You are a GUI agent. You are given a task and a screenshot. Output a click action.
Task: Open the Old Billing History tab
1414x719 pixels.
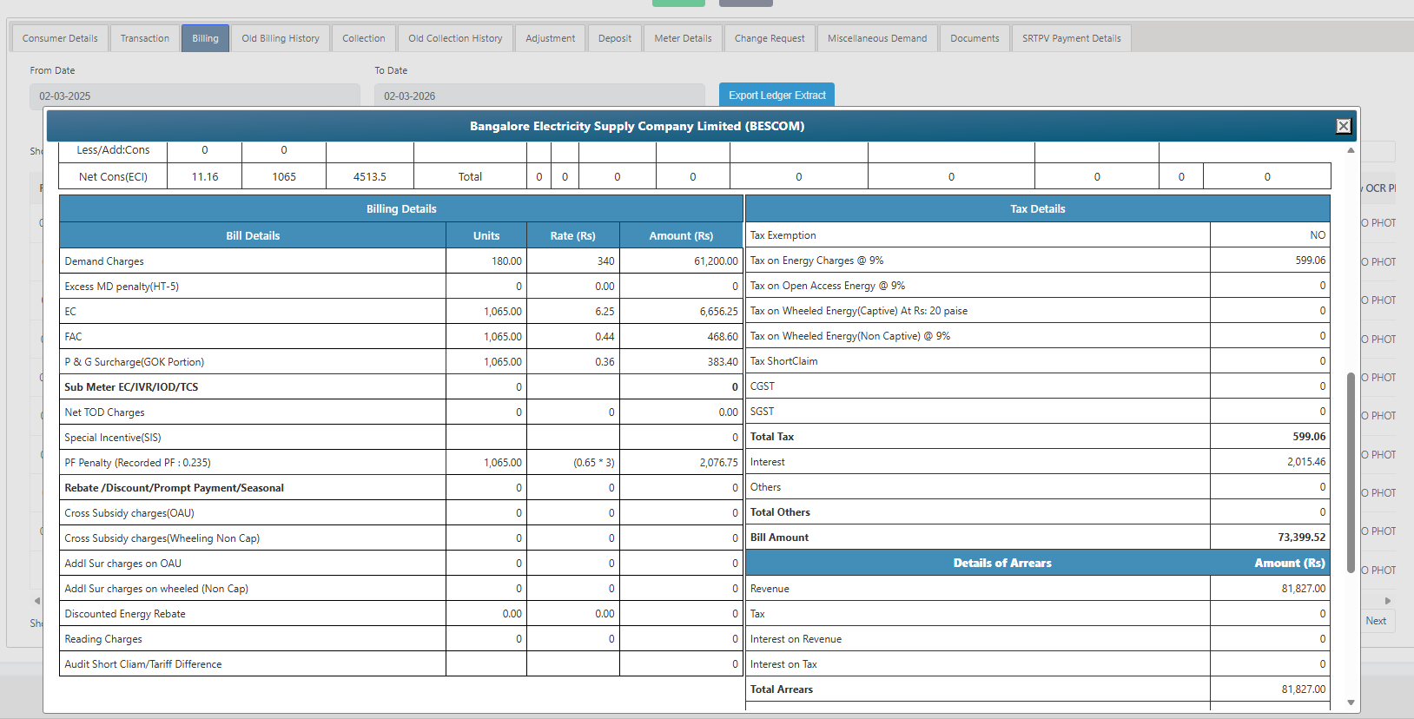tap(281, 38)
